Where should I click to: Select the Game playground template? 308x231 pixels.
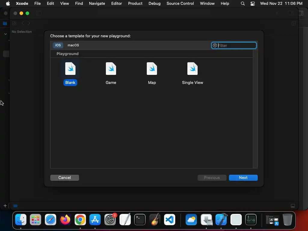[111, 74]
